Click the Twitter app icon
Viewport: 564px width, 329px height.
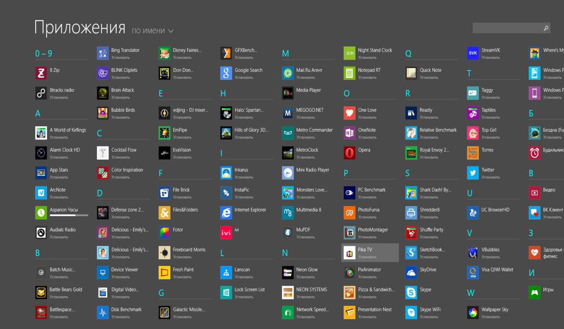(x=473, y=173)
